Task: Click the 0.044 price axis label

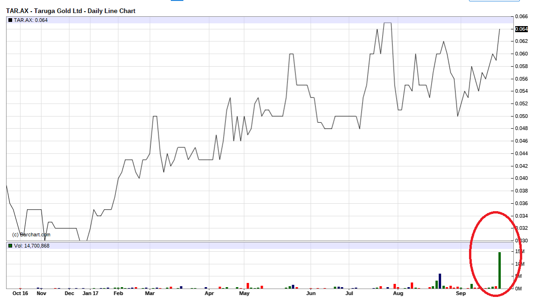Action: [521, 153]
